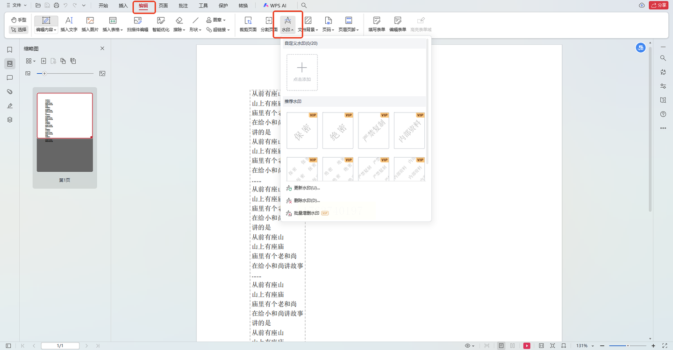Click the 填写表单 fill form icon
673x350 pixels.
[x=377, y=24]
